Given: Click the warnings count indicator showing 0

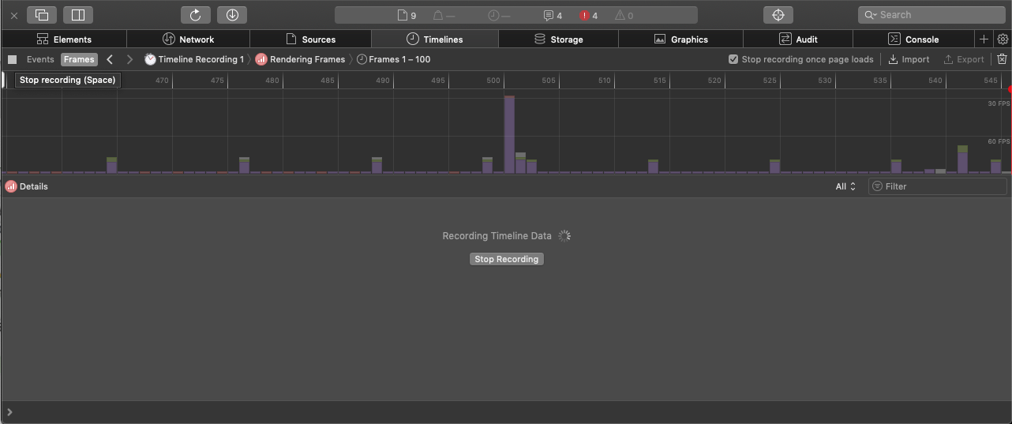Looking at the screenshot, I should (x=624, y=15).
